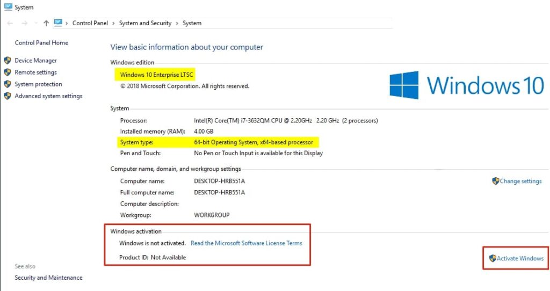
Task: Go up one level with the up arrow
Action: [46, 23]
